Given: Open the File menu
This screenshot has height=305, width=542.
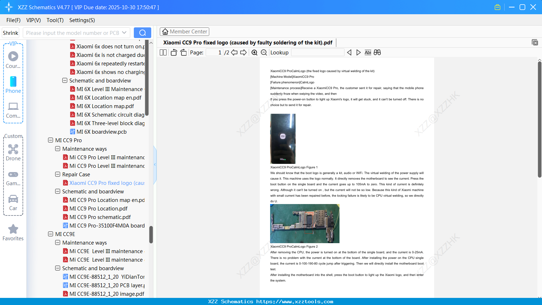Looking at the screenshot, I should [14, 20].
